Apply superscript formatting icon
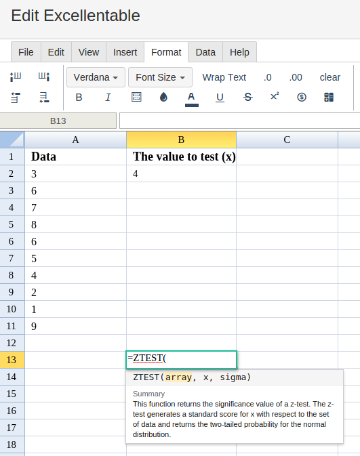Image resolution: width=360 pixels, height=456 pixels. [275, 96]
